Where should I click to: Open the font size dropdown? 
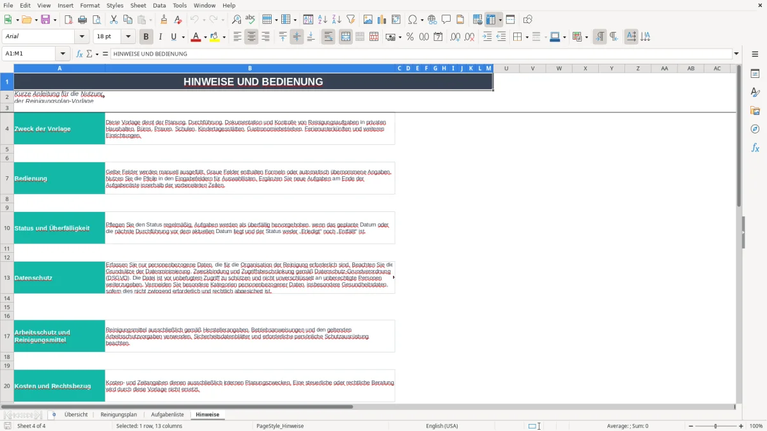(128, 37)
